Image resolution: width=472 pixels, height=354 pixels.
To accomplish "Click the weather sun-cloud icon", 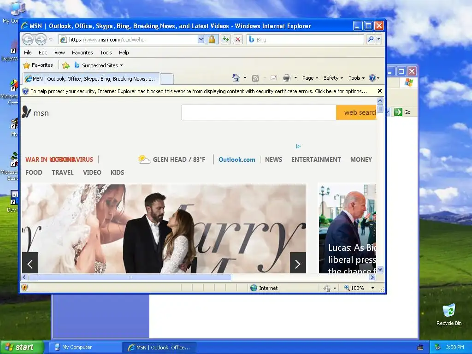I will tap(144, 159).
